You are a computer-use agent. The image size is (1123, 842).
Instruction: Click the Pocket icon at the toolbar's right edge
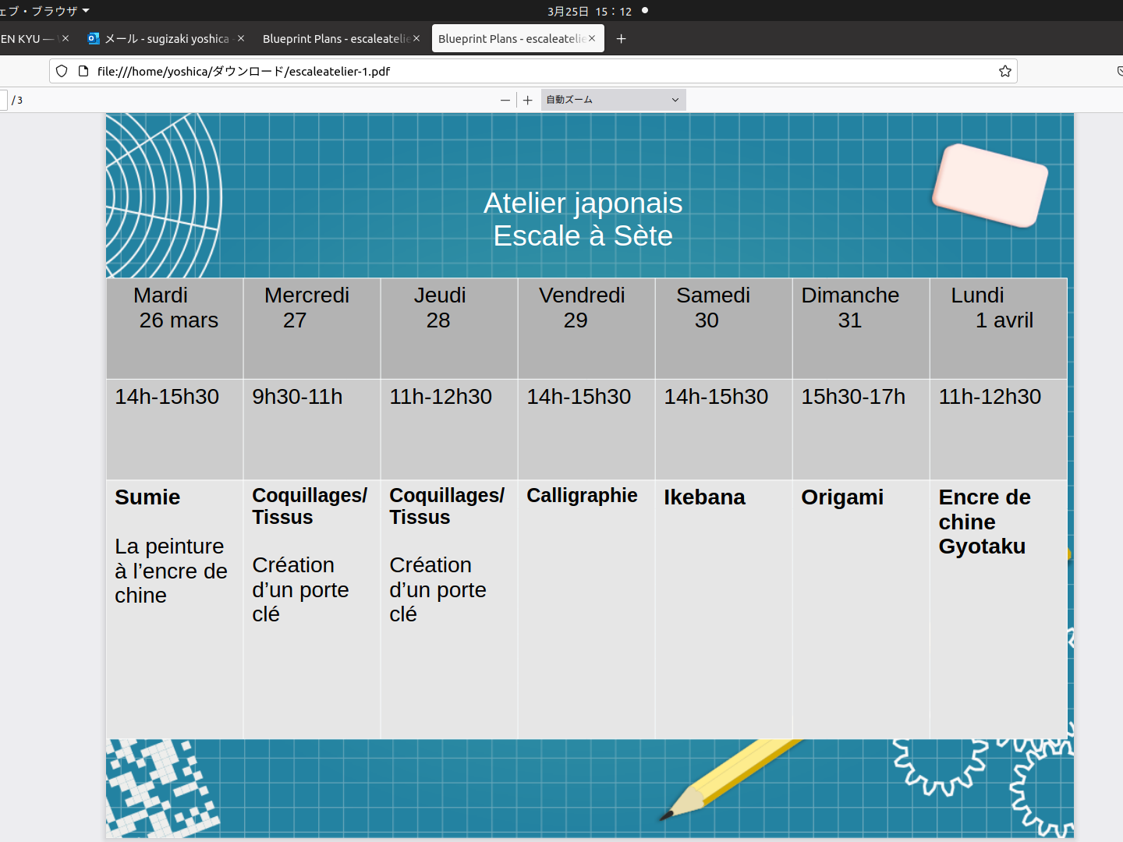[1119, 71]
